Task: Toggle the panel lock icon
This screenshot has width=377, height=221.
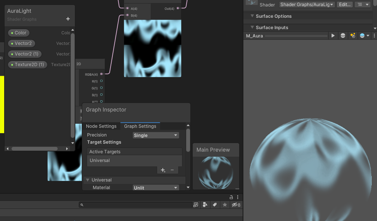Action: [x=231, y=197]
